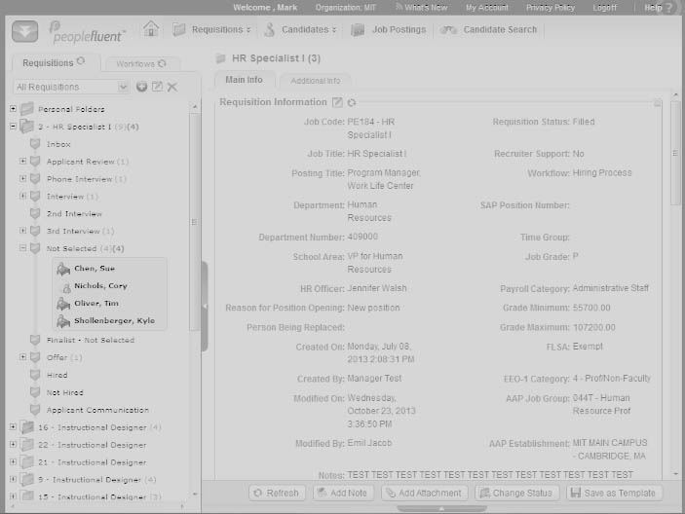Click the add requisition plus icon
This screenshot has height=514, width=685.
coord(141,87)
